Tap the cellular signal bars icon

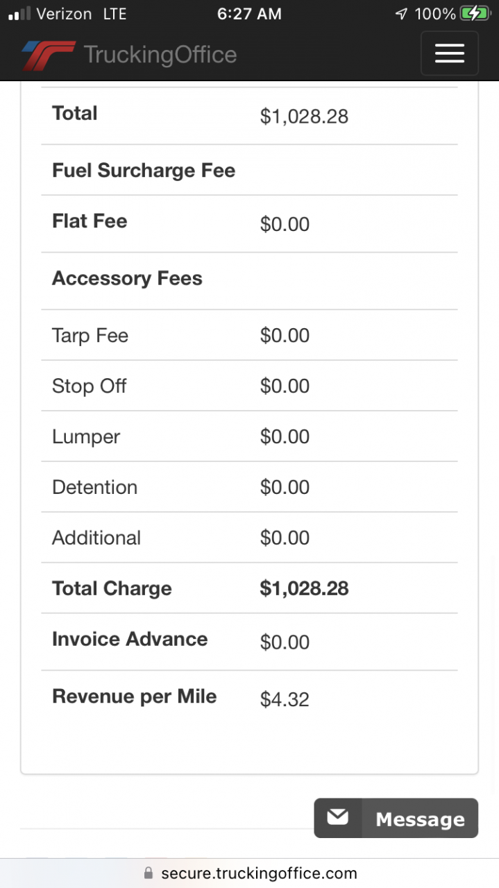point(19,14)
